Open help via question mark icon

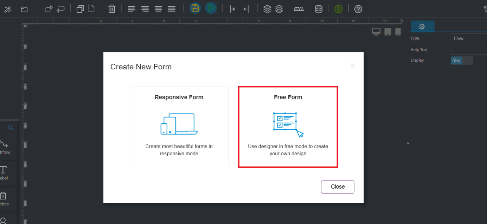[x=358, y=9]
